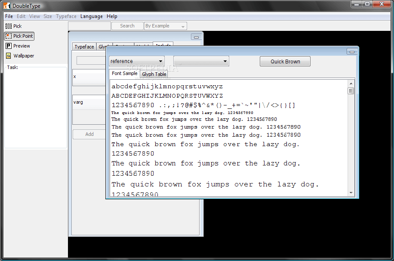
Task: Open the File menu
Action: click(x=9, y=16)
